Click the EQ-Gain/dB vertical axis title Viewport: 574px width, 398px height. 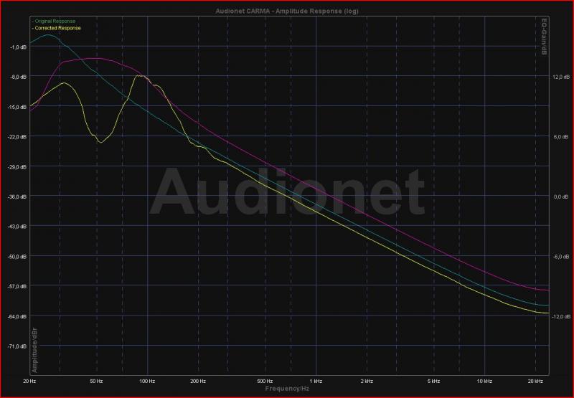544,37
